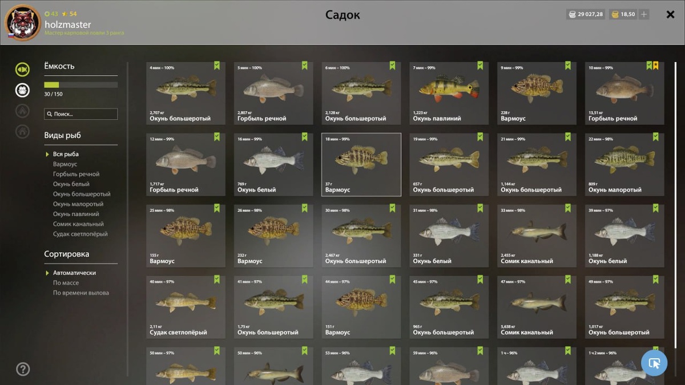Select the fish cage sidebar icon
Image resolution: width=685 pixels, height=385 pixels.
coord(22,90)
